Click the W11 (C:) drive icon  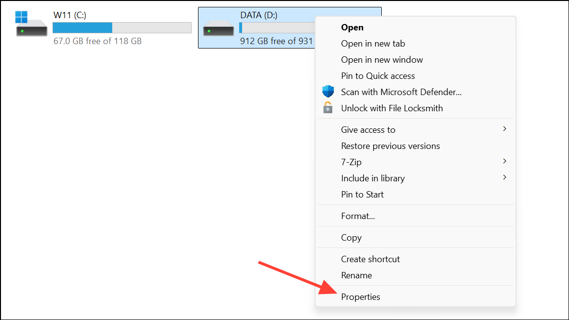[31, 24]
